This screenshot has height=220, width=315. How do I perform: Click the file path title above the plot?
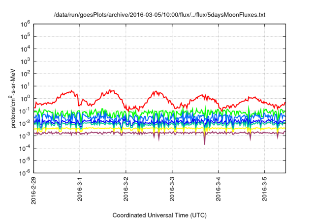click(x=159, y=15)
